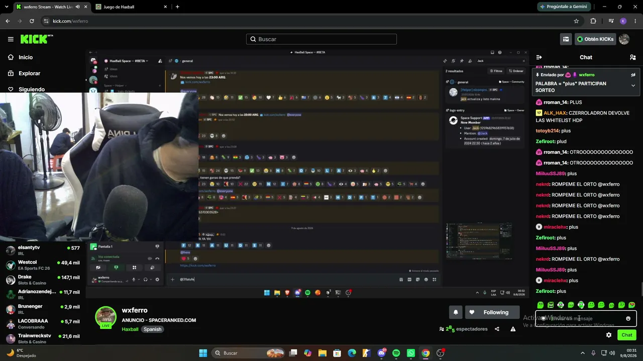The width and height of the screenshot is (643, 361).
Task: Open a new browser tab
Action: pyautogui.click(x=177, y=7)
